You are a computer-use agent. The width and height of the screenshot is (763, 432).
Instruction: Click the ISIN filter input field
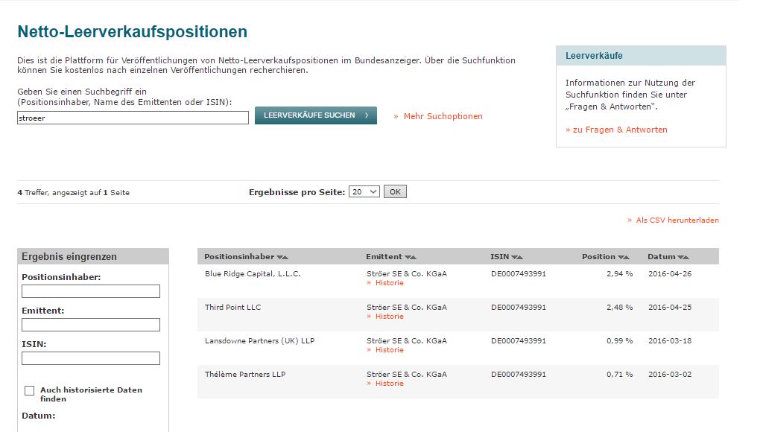[x=91, y=358]
